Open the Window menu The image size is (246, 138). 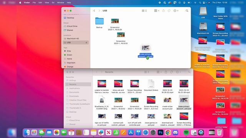60,3
